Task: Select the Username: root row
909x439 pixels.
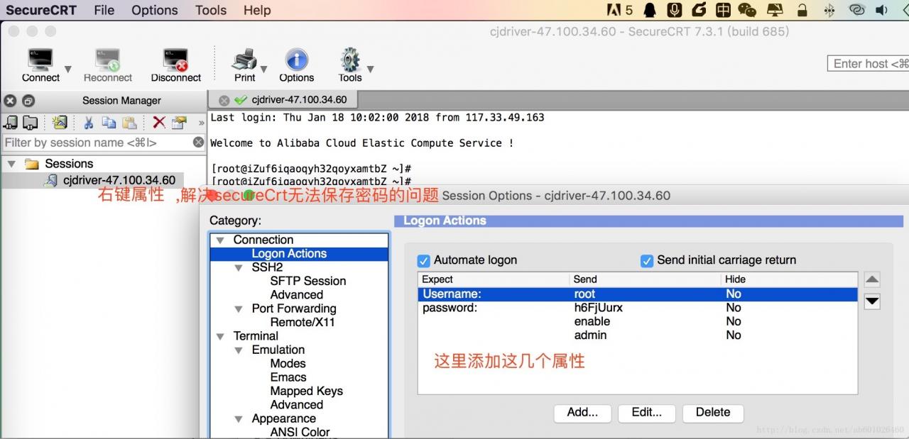Action: (x=638, y=294)
